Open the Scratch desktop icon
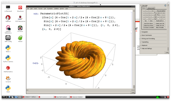The height and width of the screenshot is (101, 171). tap(8, 79)
